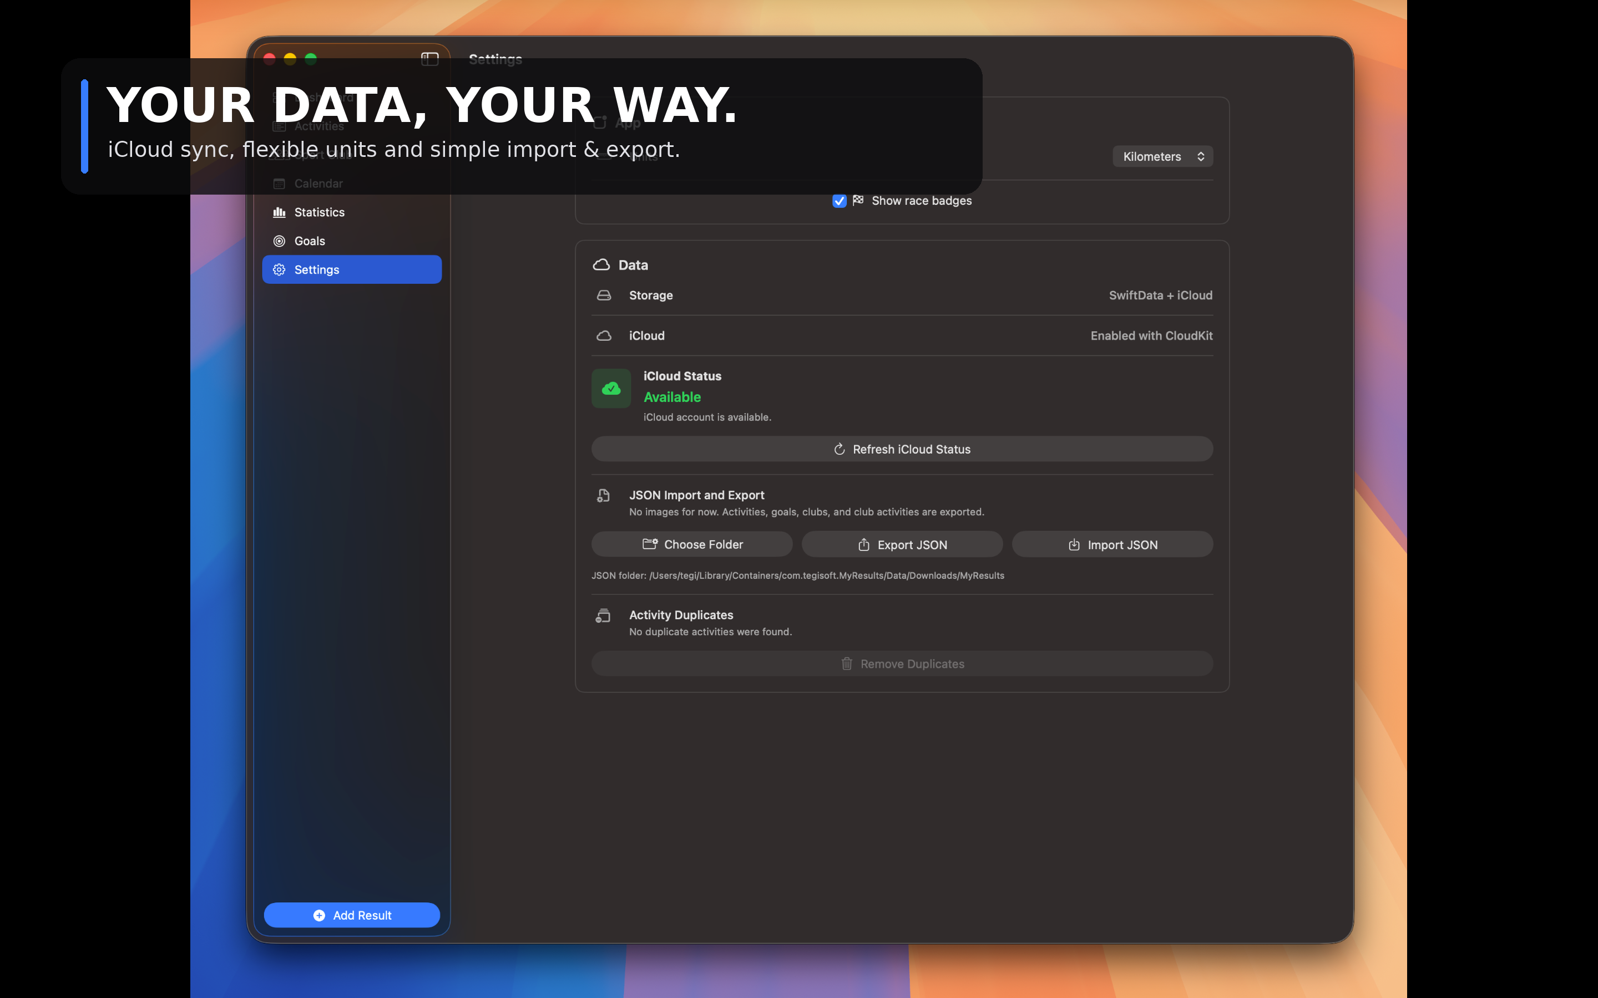The height and width of the screenshot is (998, 1598).
Task: Open the Kilometers units dropdown
Action: [x=1162, y=156]
